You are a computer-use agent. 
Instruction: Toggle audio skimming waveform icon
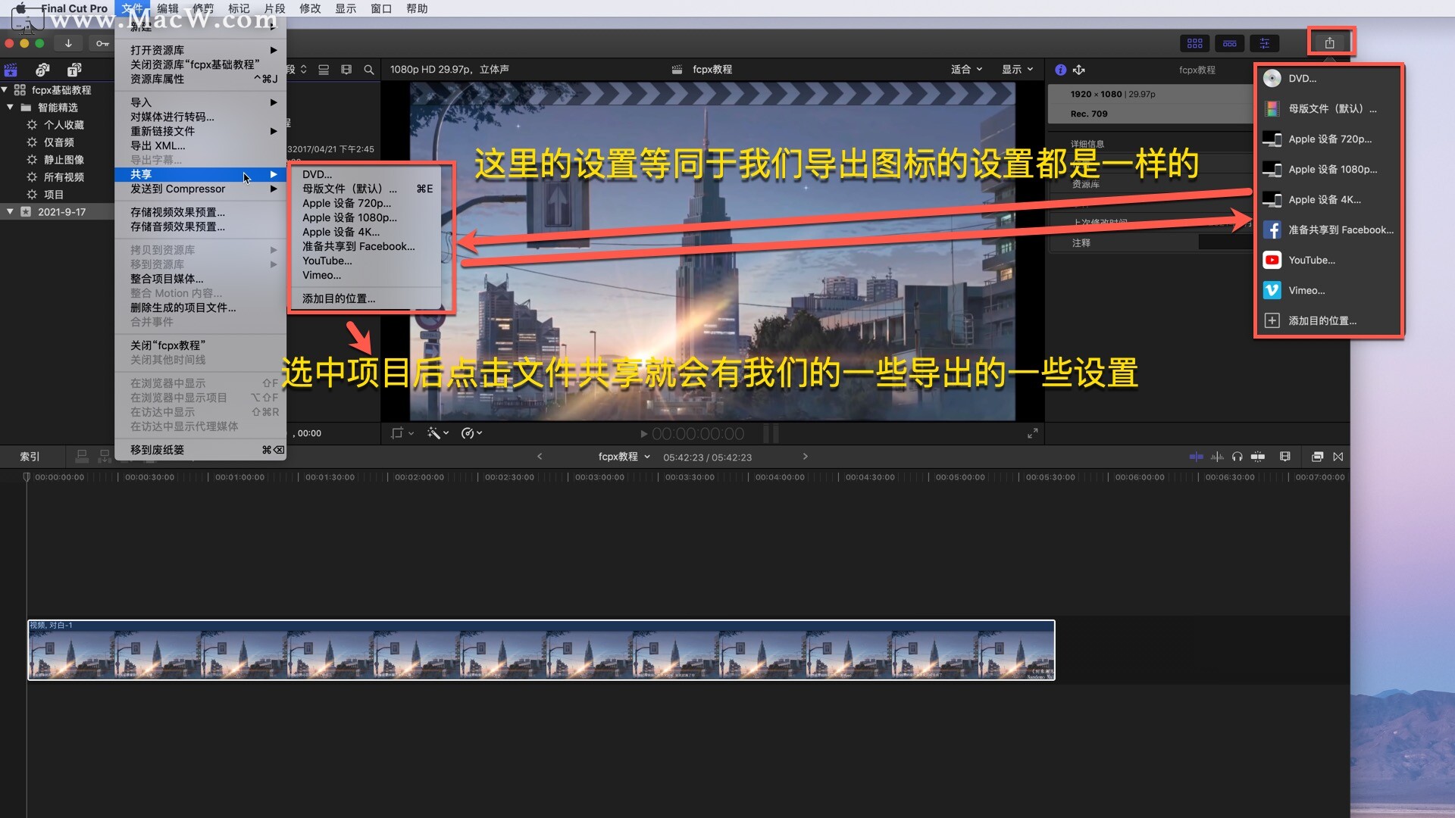[x=1217, y=457]
